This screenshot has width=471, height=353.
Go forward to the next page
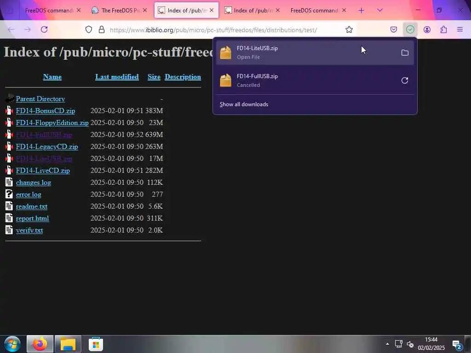27,29
